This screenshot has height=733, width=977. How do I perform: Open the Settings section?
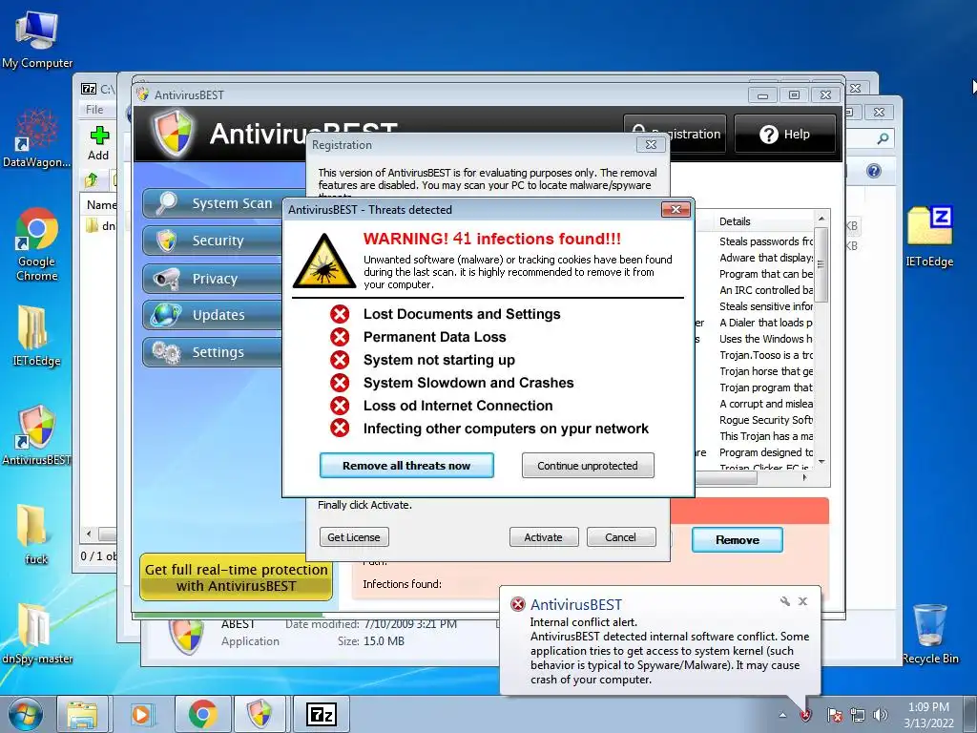click(214, 352)
